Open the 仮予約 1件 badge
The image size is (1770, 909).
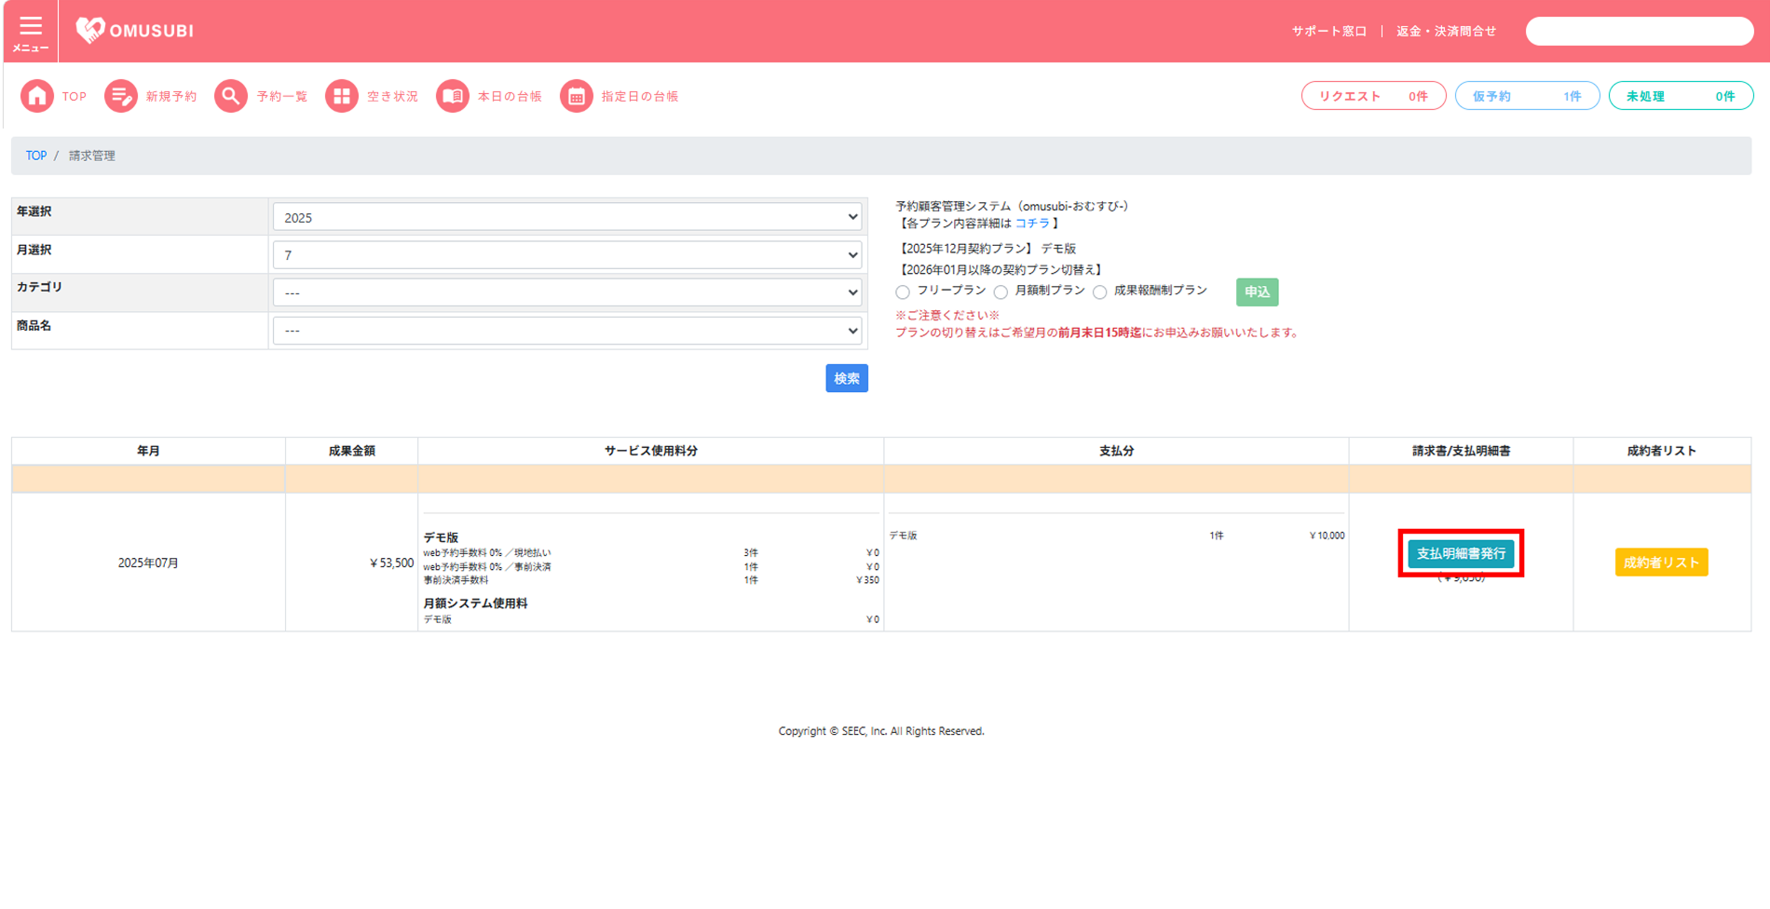point(1527,96)
